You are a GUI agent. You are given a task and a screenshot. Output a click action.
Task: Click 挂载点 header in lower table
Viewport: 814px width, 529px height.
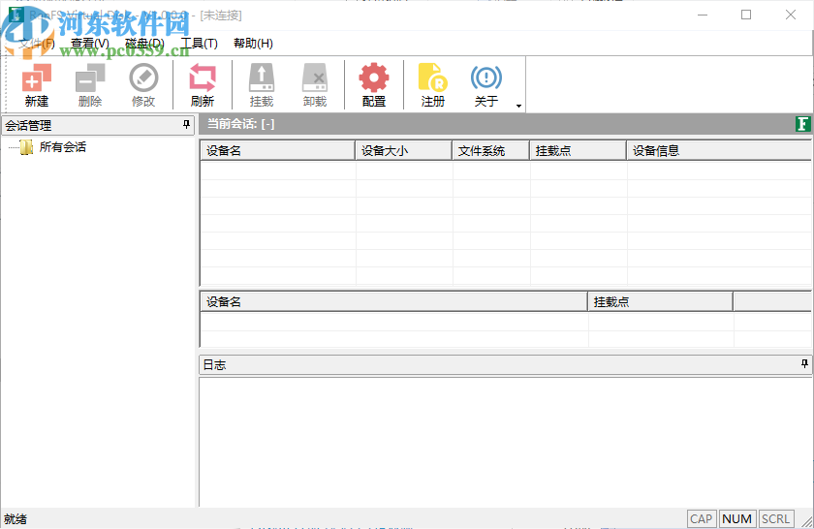pyautogui.click(x=660, y=301)
